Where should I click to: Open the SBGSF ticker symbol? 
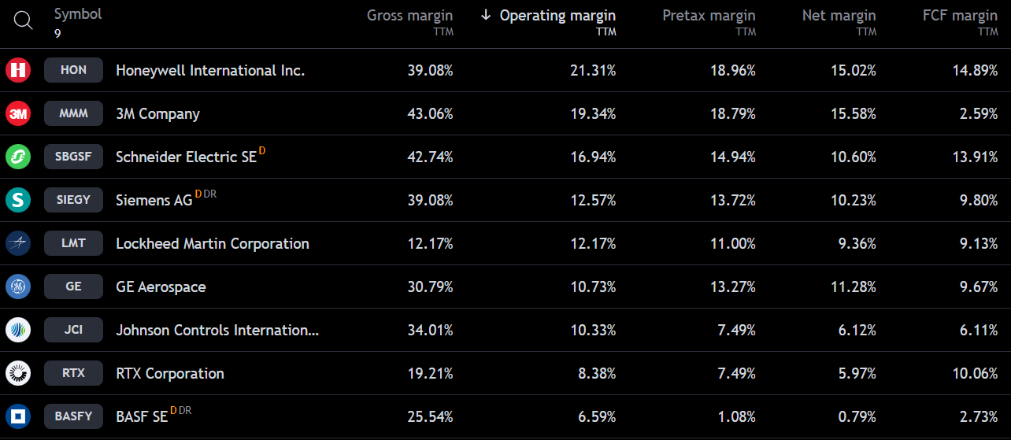click(x=73, y=157)
